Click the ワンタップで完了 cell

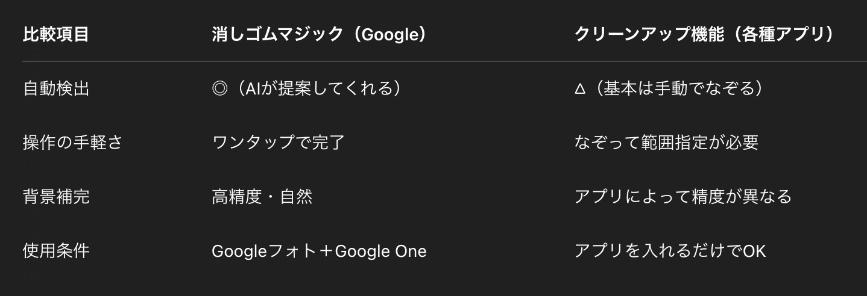[278, 143]
